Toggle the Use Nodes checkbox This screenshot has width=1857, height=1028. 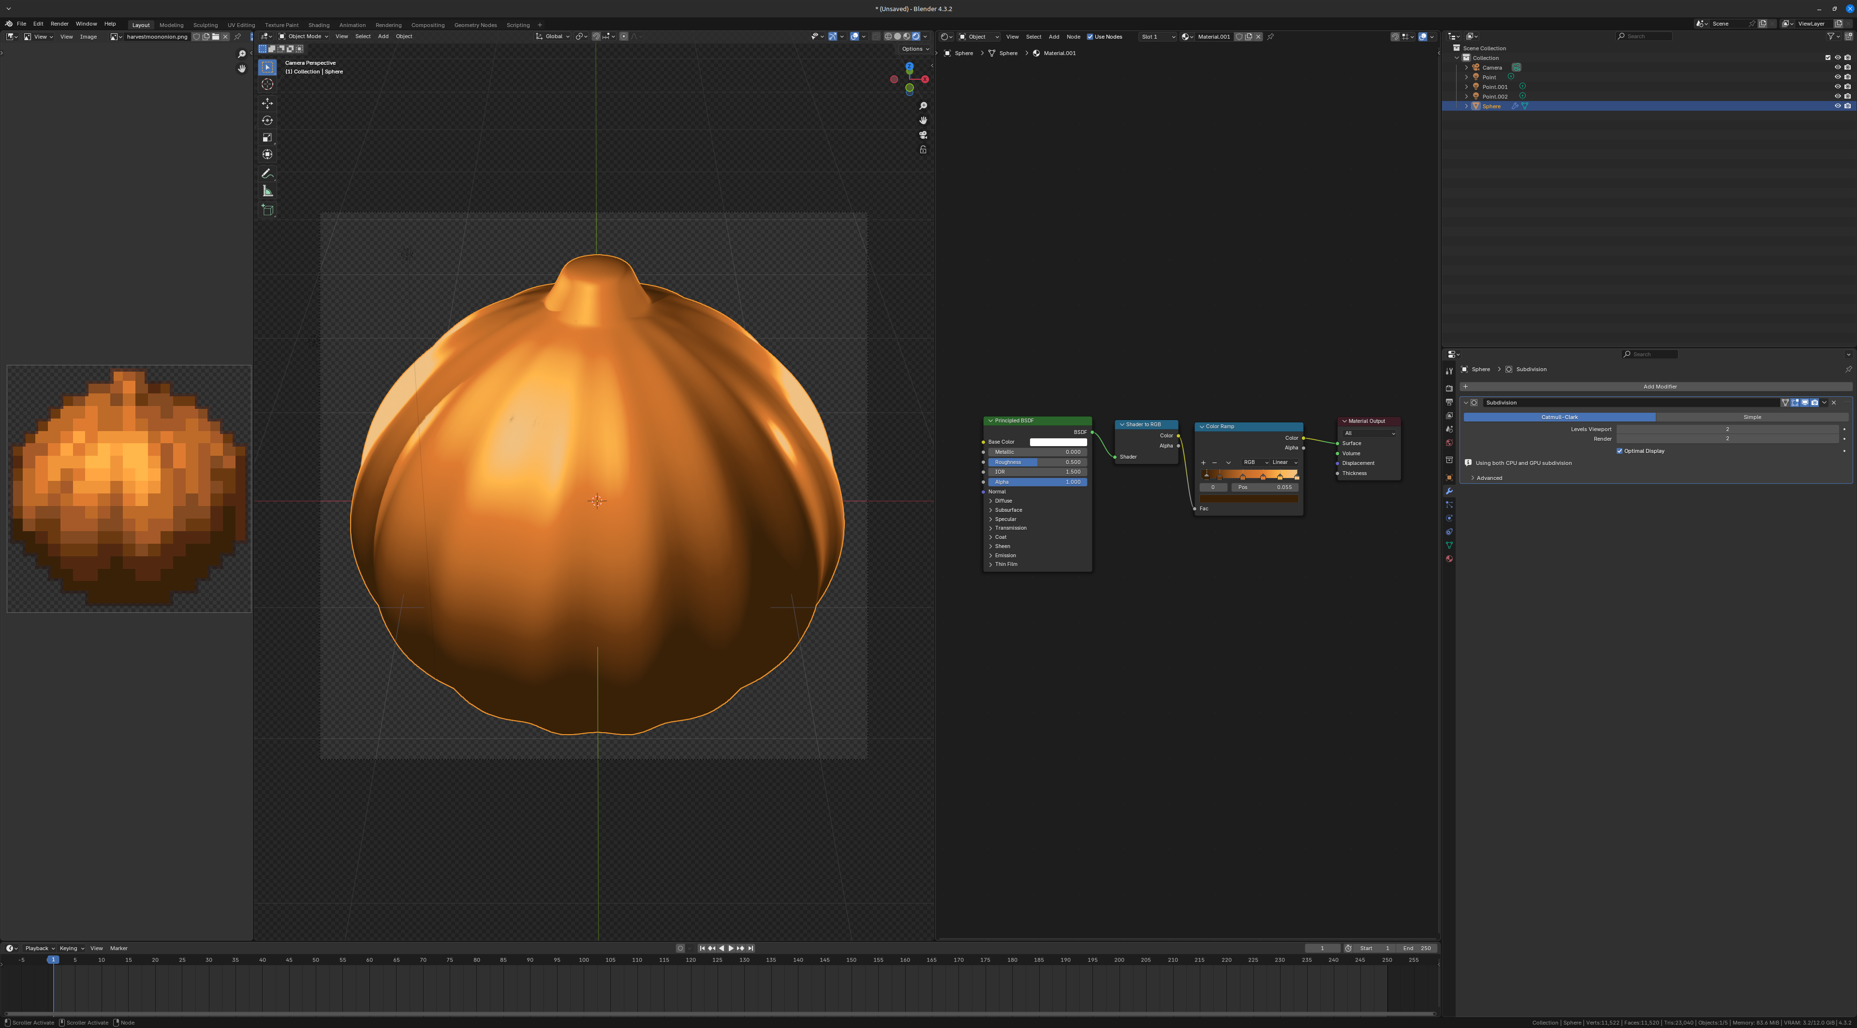pos(1090,37)
